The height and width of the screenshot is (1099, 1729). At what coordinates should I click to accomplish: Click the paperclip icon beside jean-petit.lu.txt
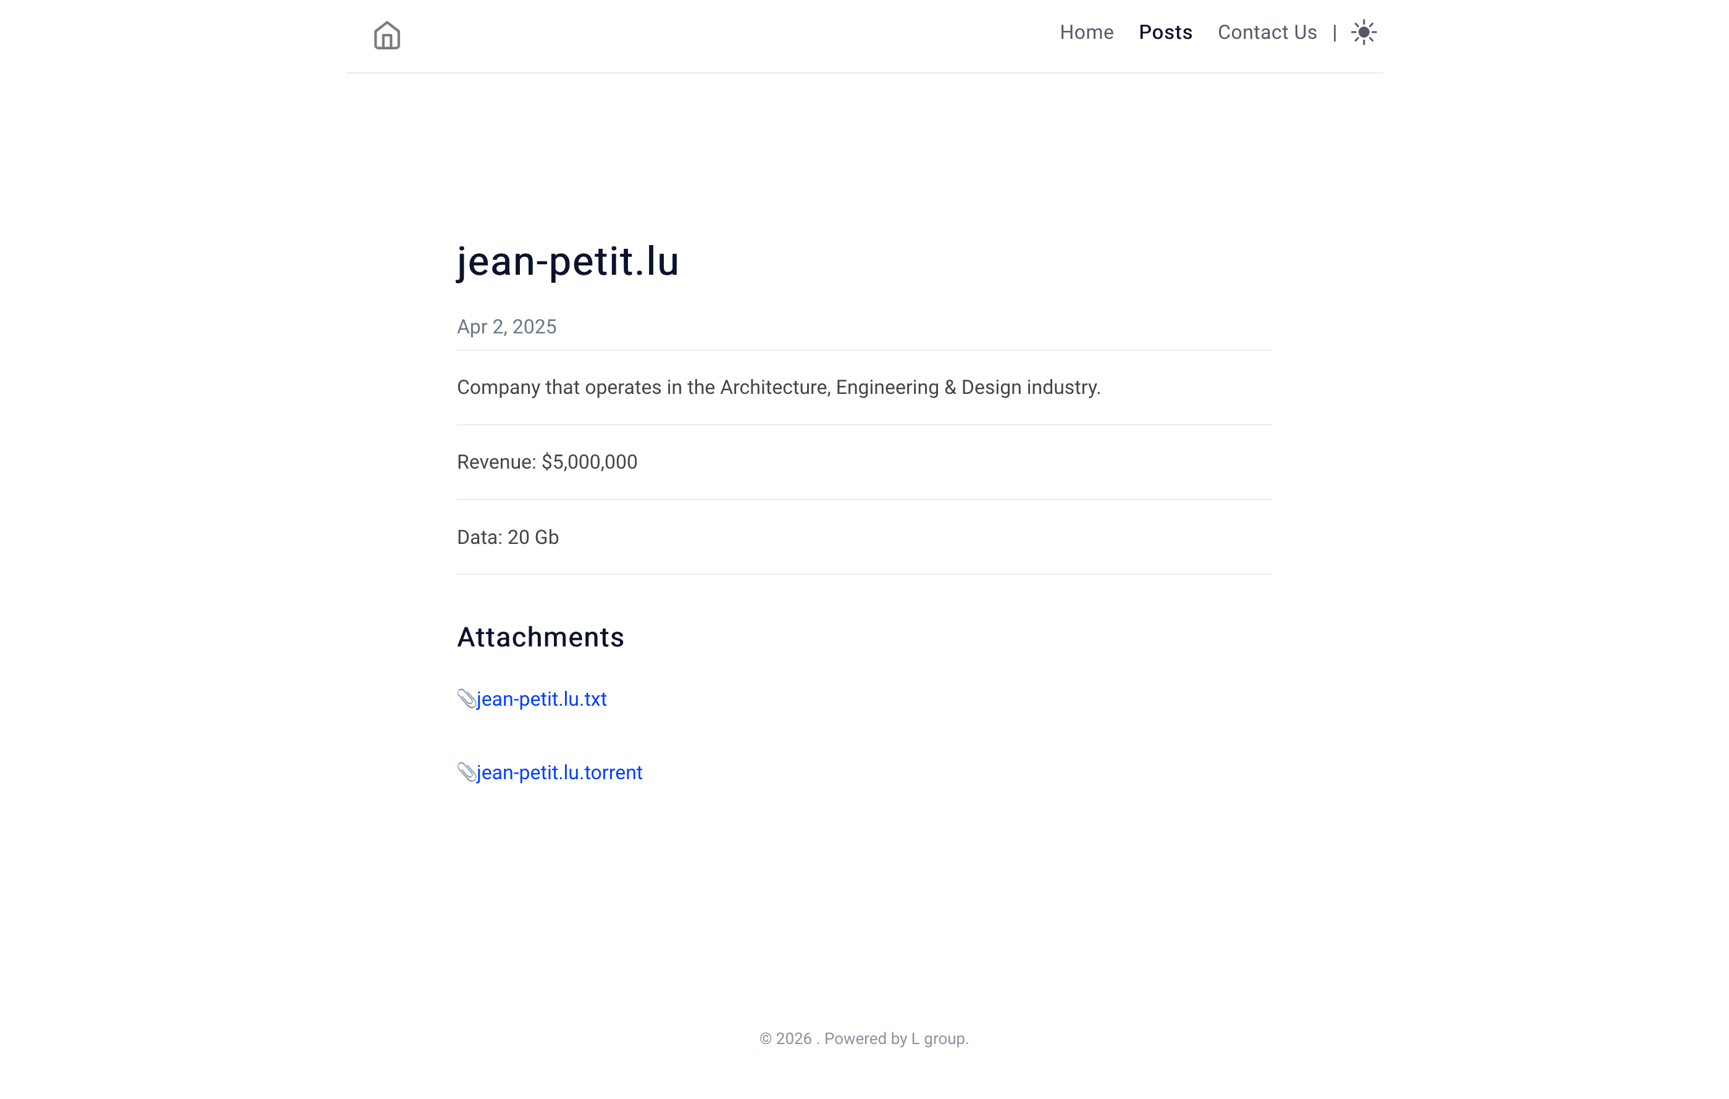point(467,698)
